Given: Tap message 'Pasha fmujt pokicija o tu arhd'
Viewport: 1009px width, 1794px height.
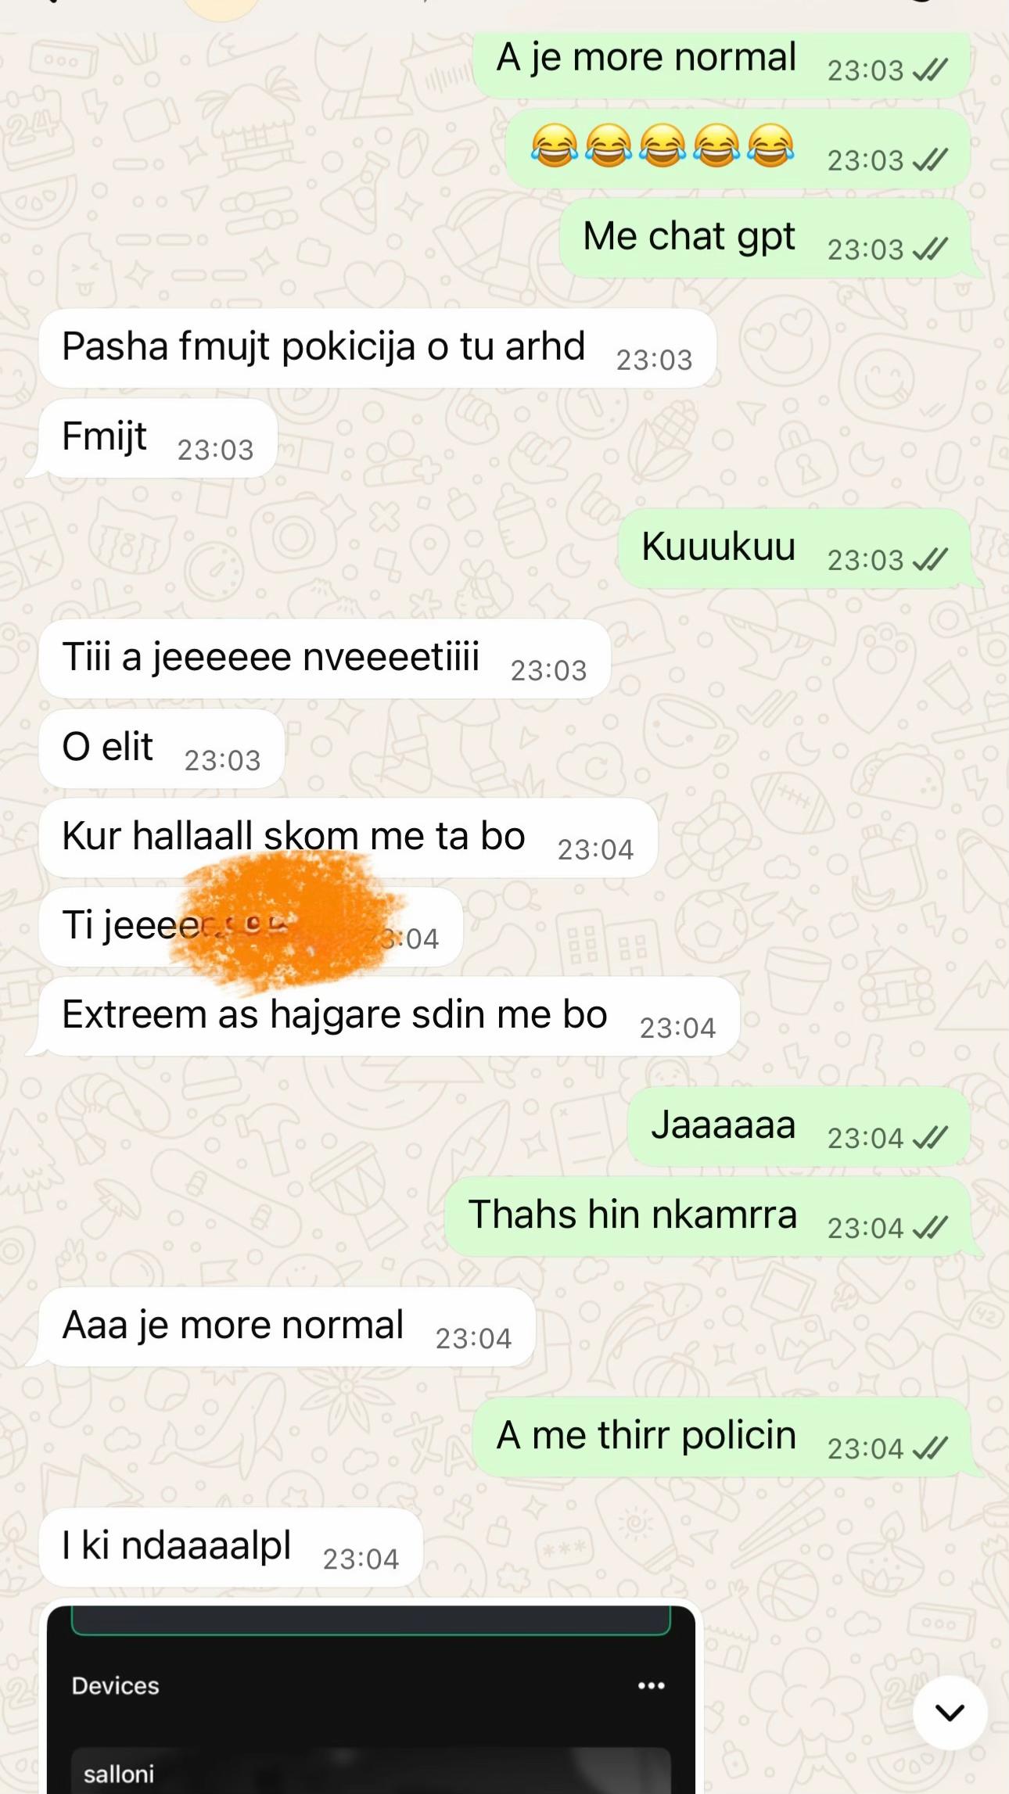Looking at the screenshot, I should 378,348.
